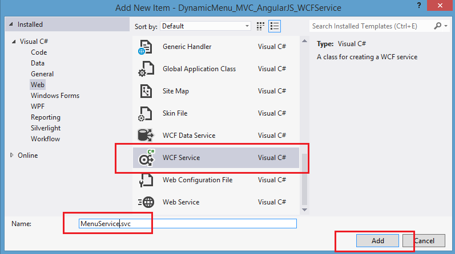Screen dimensions: 455x254
Task: Expand the Online templates node
Action: pyautogui.click(x=13, y=155)
